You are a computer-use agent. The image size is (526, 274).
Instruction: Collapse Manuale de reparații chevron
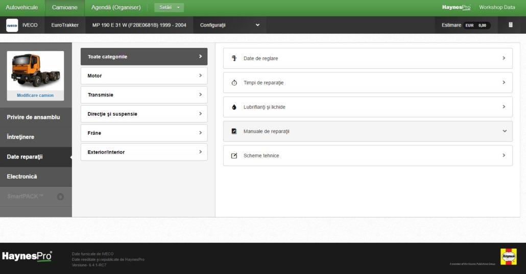pos(505,131)
